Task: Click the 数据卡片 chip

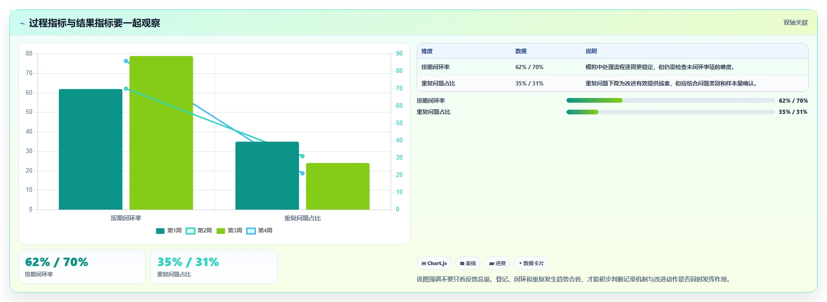Action: click(531, 263)
